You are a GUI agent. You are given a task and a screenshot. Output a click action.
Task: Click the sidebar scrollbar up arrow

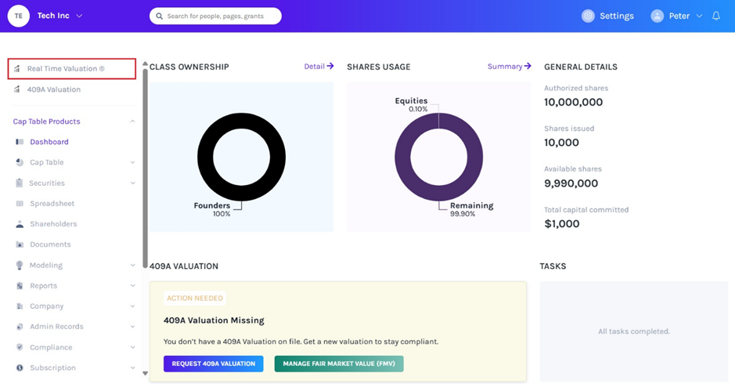pyautogui.click(x=146, y=63)
